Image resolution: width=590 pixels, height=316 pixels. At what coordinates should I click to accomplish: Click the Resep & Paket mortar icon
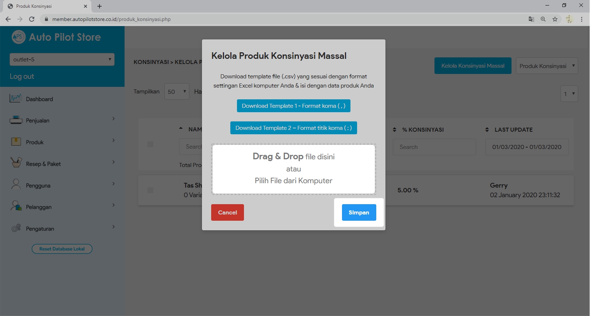(x=16, y=163)
